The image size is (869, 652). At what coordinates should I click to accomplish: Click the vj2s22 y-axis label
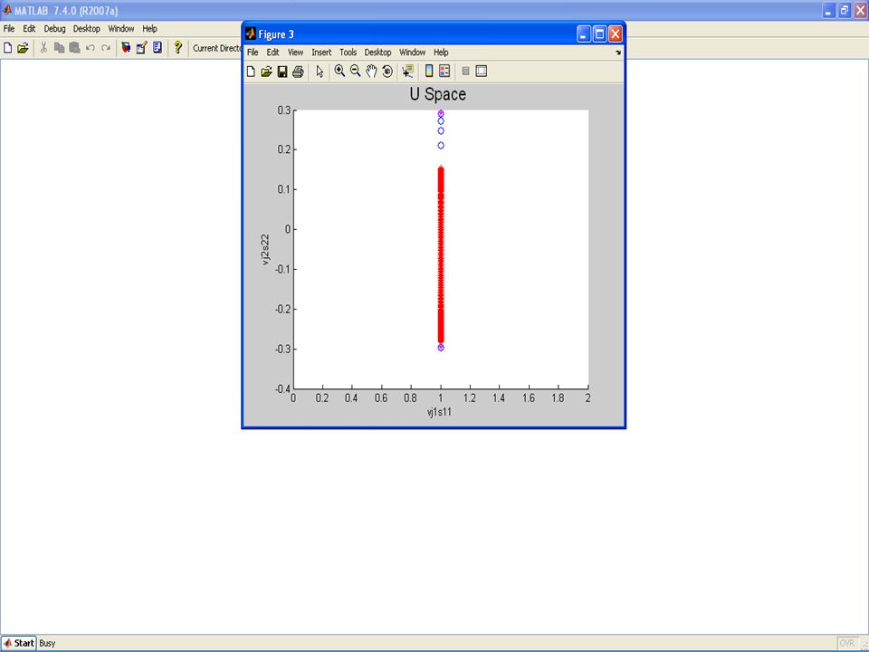coord(266,250)
